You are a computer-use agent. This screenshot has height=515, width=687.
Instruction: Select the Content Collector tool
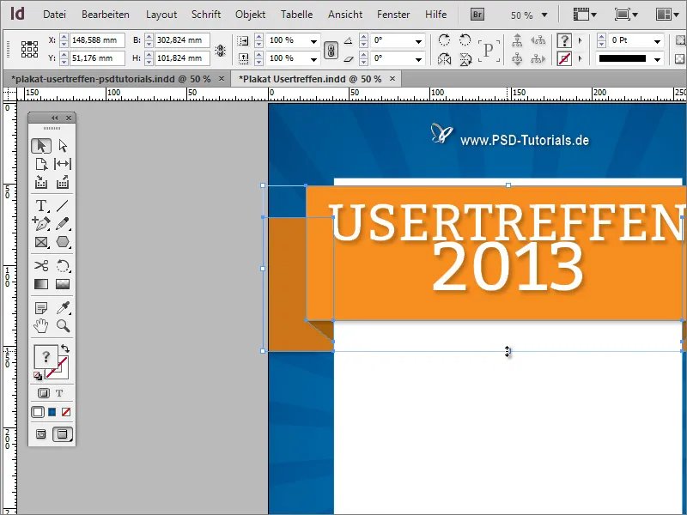(41, 182)
